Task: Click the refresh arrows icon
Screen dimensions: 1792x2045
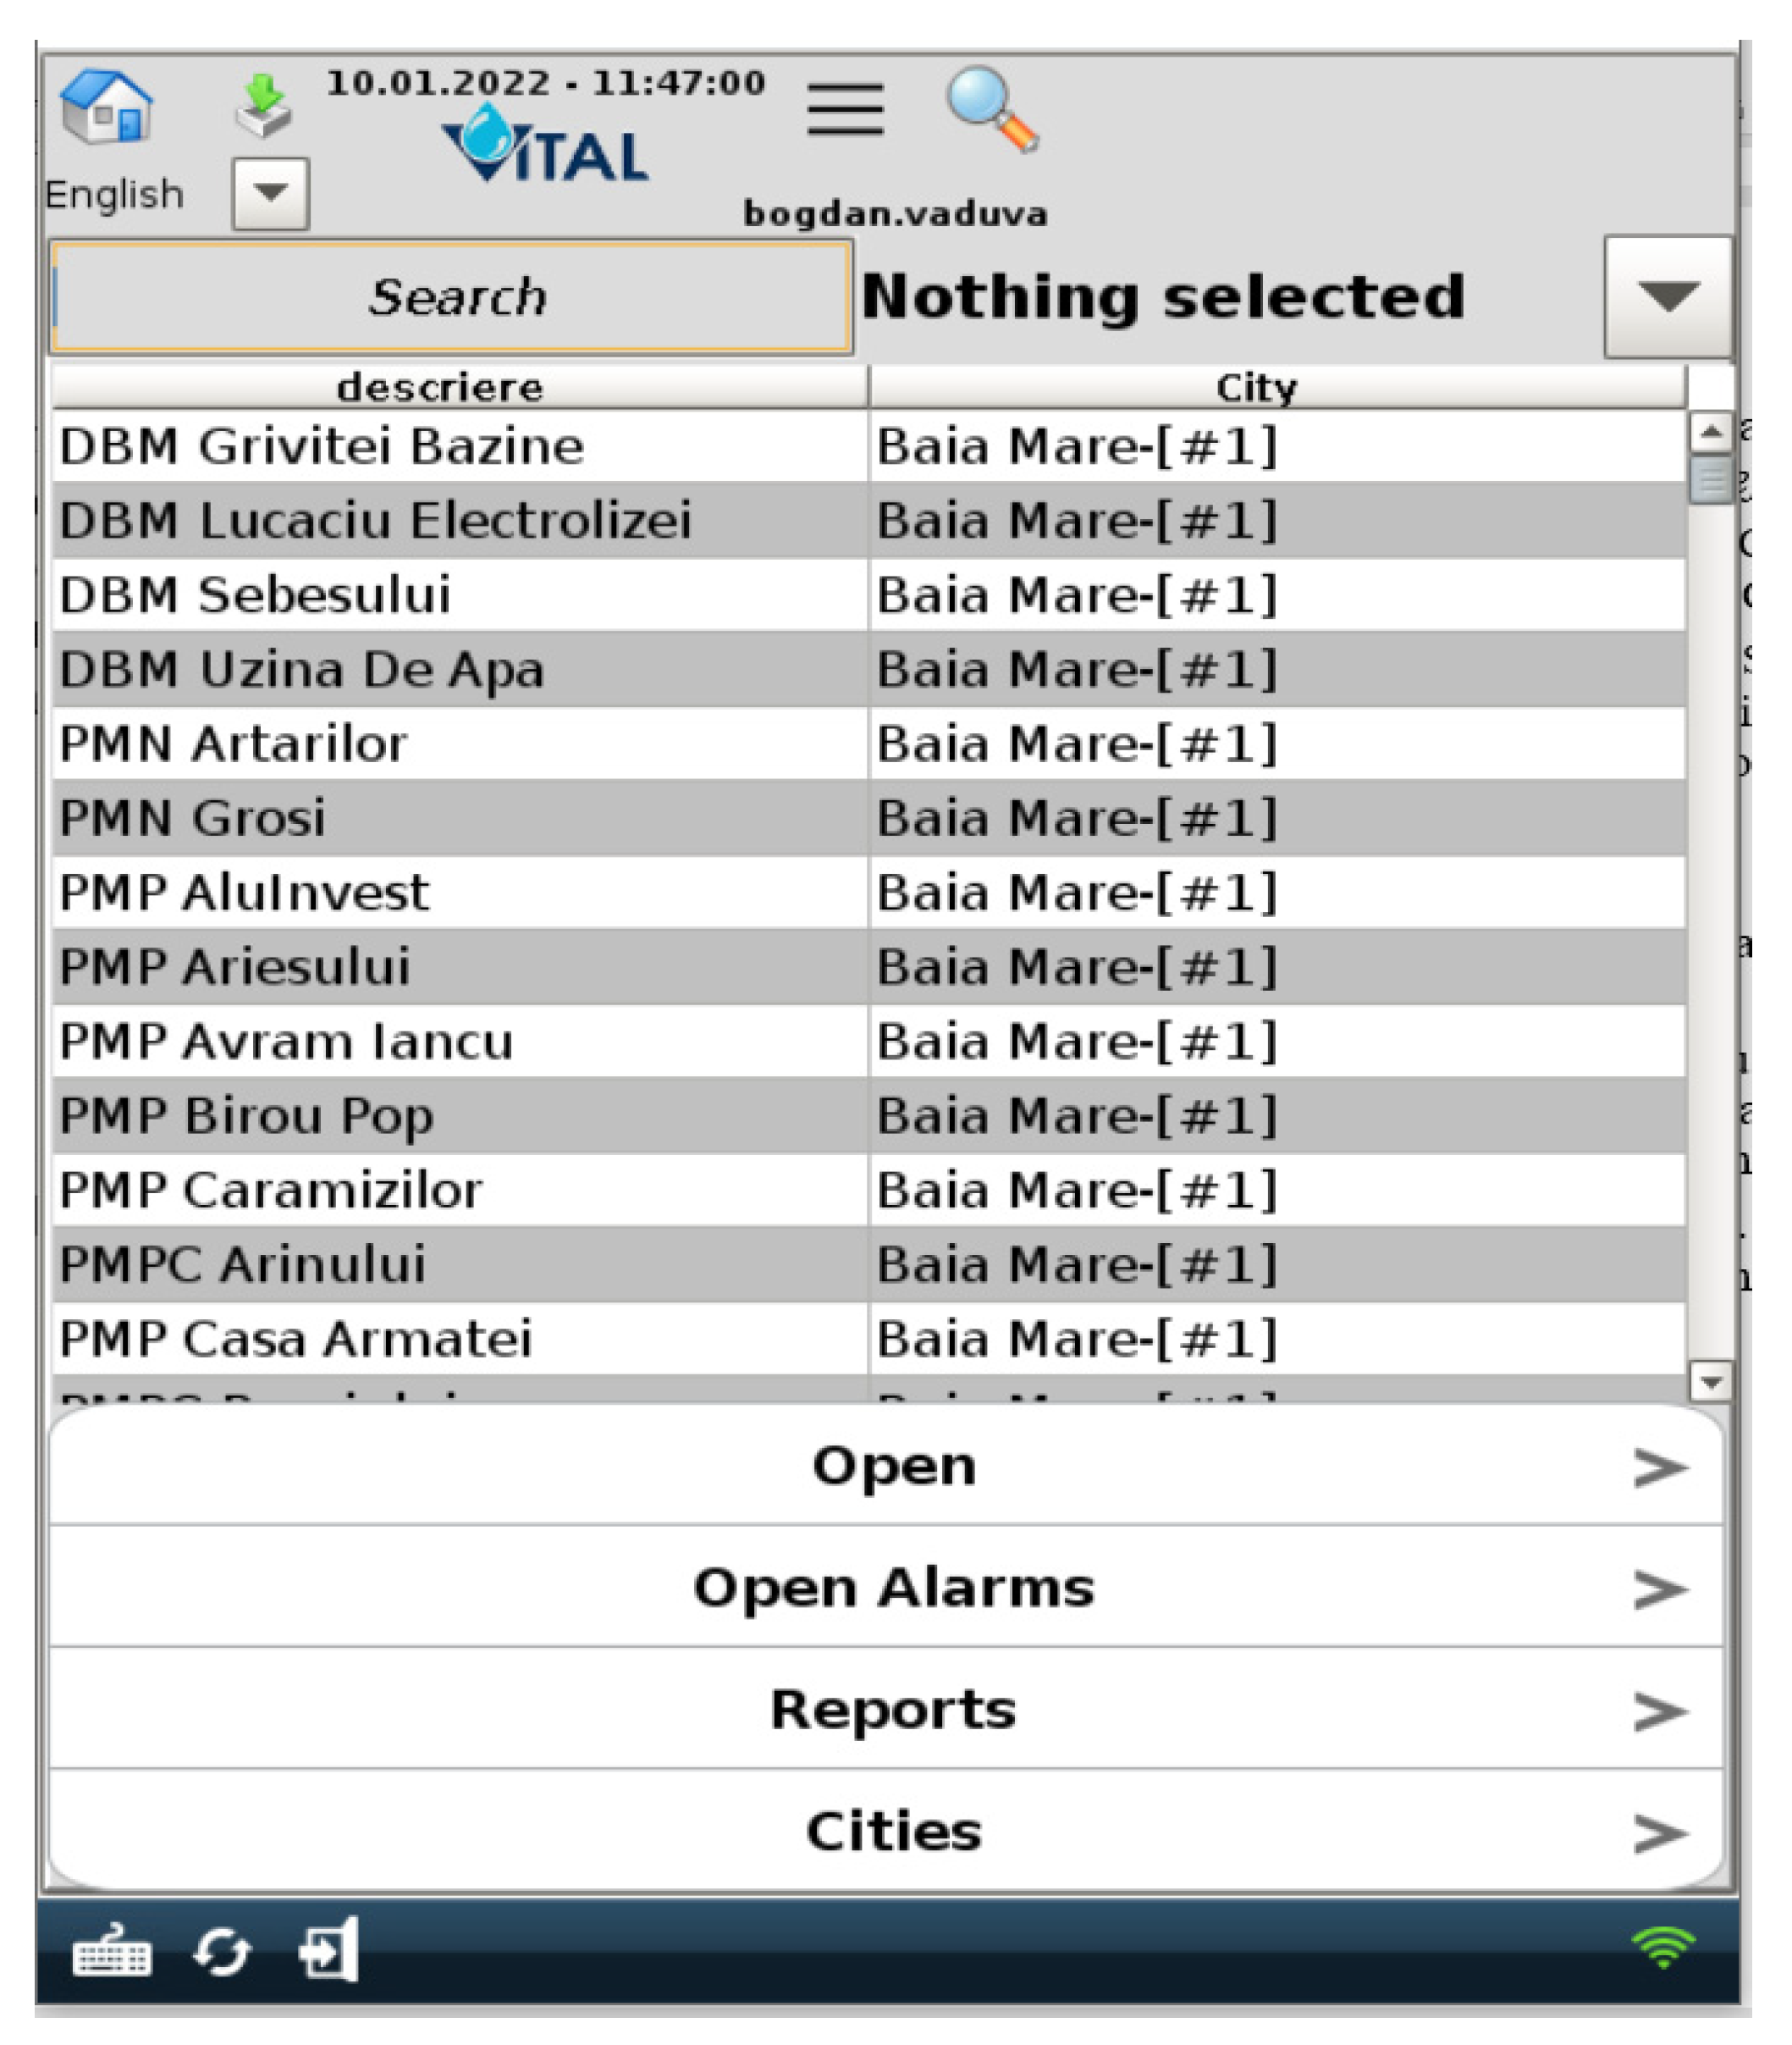Action: click(x=221, y=1952)
